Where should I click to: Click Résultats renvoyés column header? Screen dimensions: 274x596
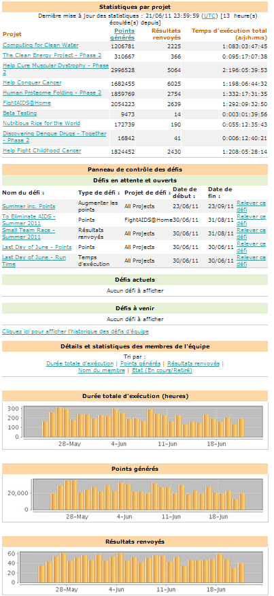166,34
